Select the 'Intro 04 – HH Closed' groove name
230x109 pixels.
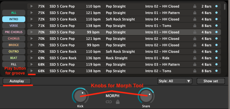[162, 19]
